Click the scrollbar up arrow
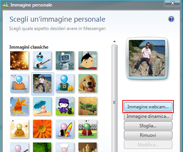 [114, 42]
